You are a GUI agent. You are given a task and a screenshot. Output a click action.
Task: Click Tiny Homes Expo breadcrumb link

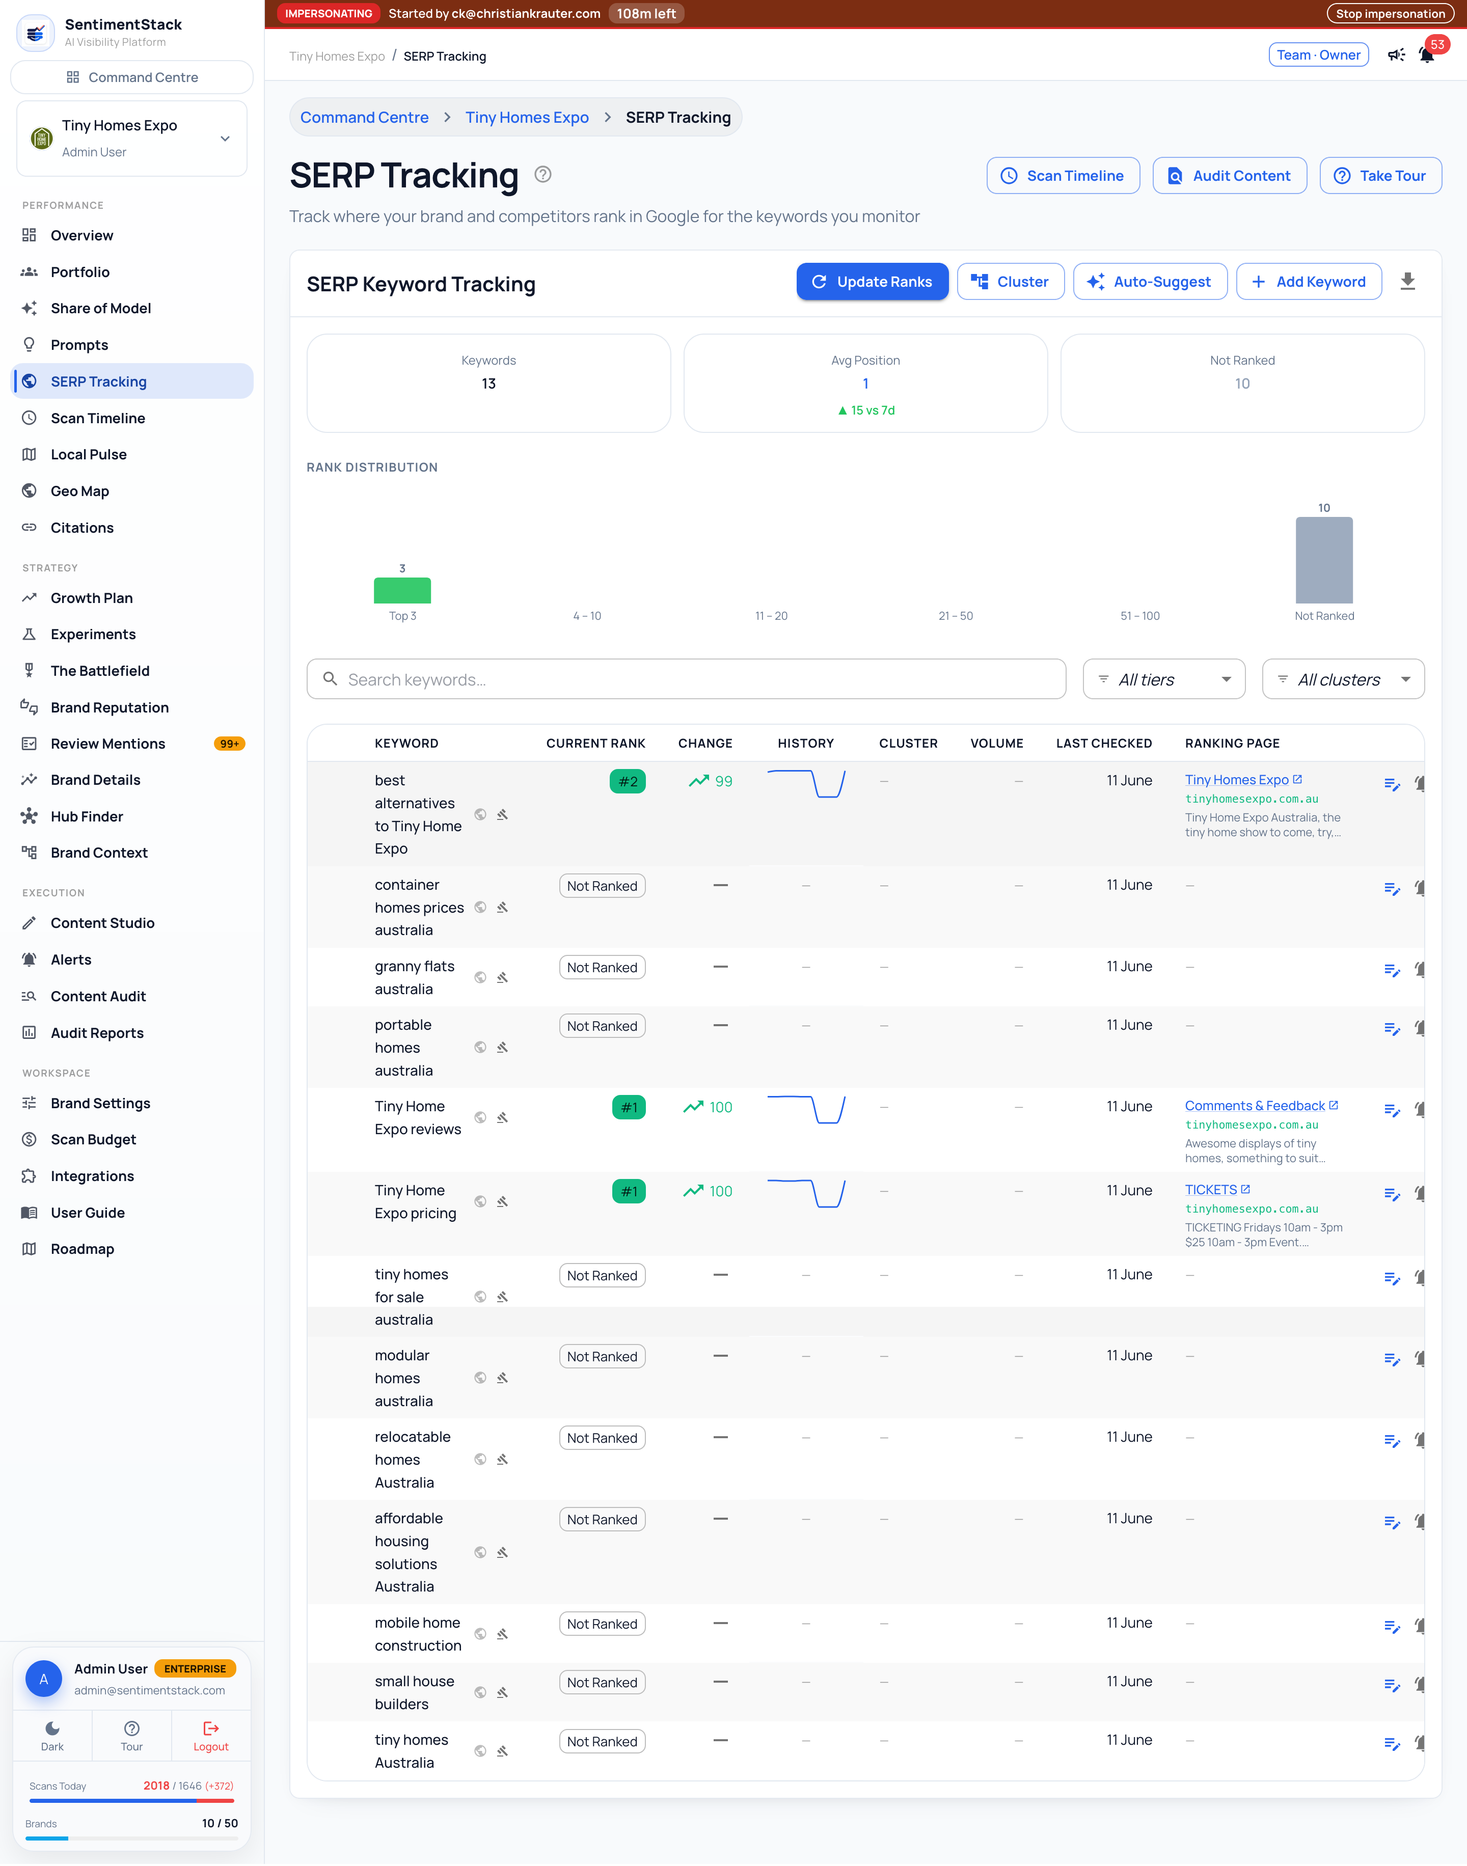coord(527,118)
